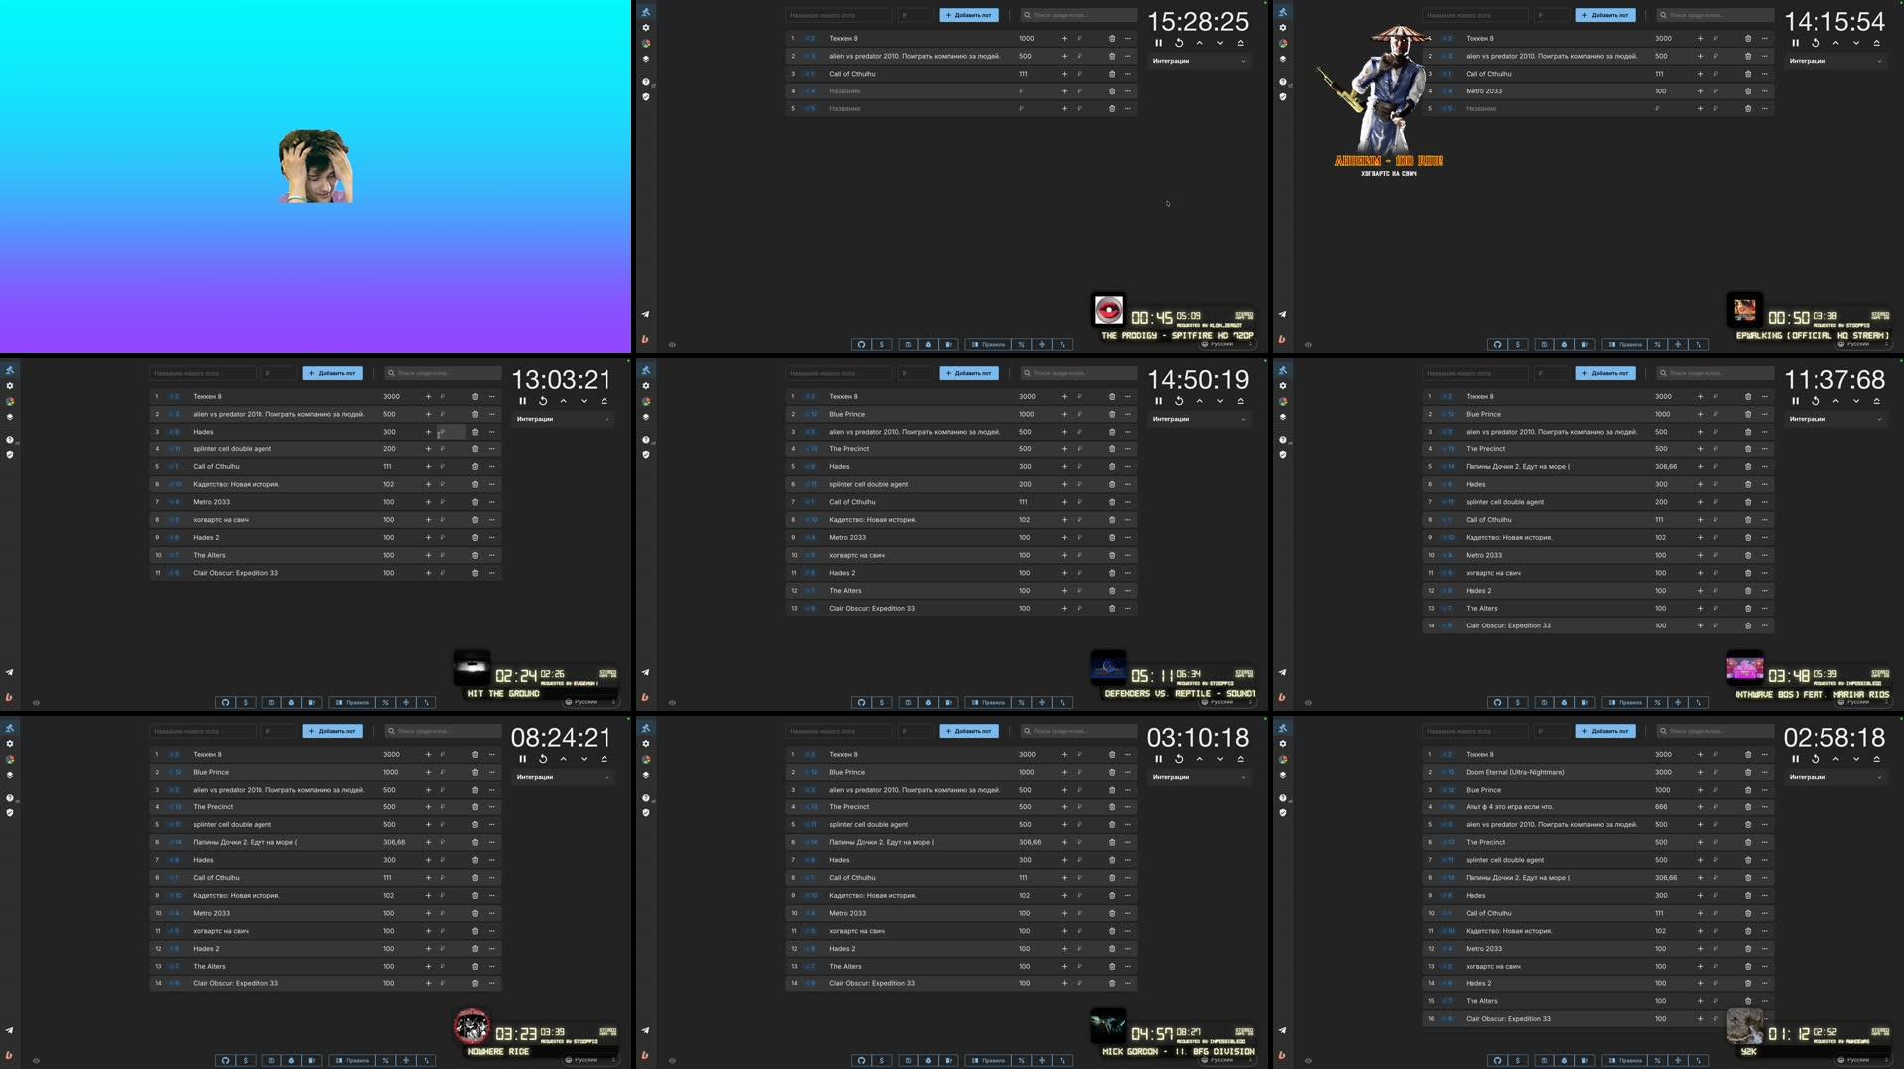This screenshot has height=1069, width=1904.
Task: Click the help question-mark icon in sidebar
Action: pos(9,439)
